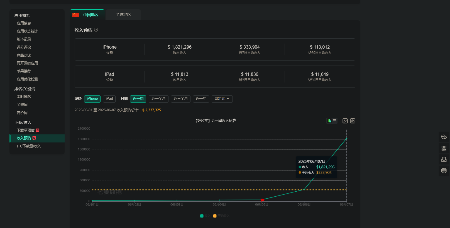Open the APP download floating icon
This screenshot has width=450, height=228.
coord(444,171)
